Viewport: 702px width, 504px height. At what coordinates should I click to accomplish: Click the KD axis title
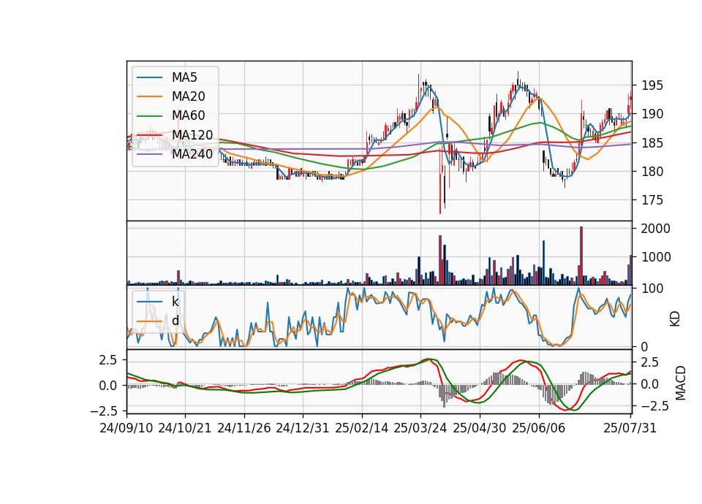point(675,319)
